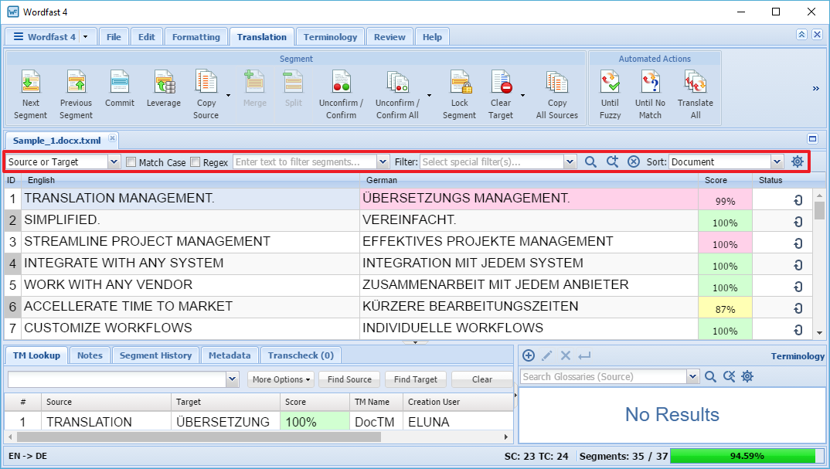The image size is (830, 469).
Task: Click the segment list vertical scrollbar
Action: point(819,210)
